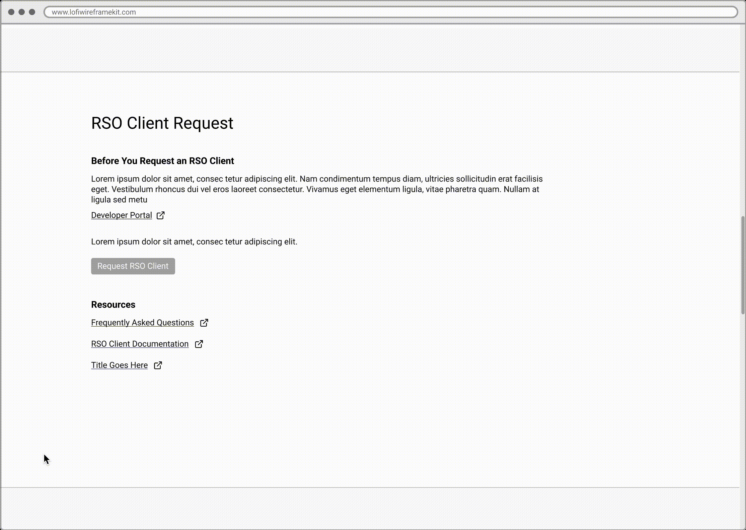Focus the lofiwireframekit.com address bar
This screenshot has height=530, width=746.
[x=390, y=12]
